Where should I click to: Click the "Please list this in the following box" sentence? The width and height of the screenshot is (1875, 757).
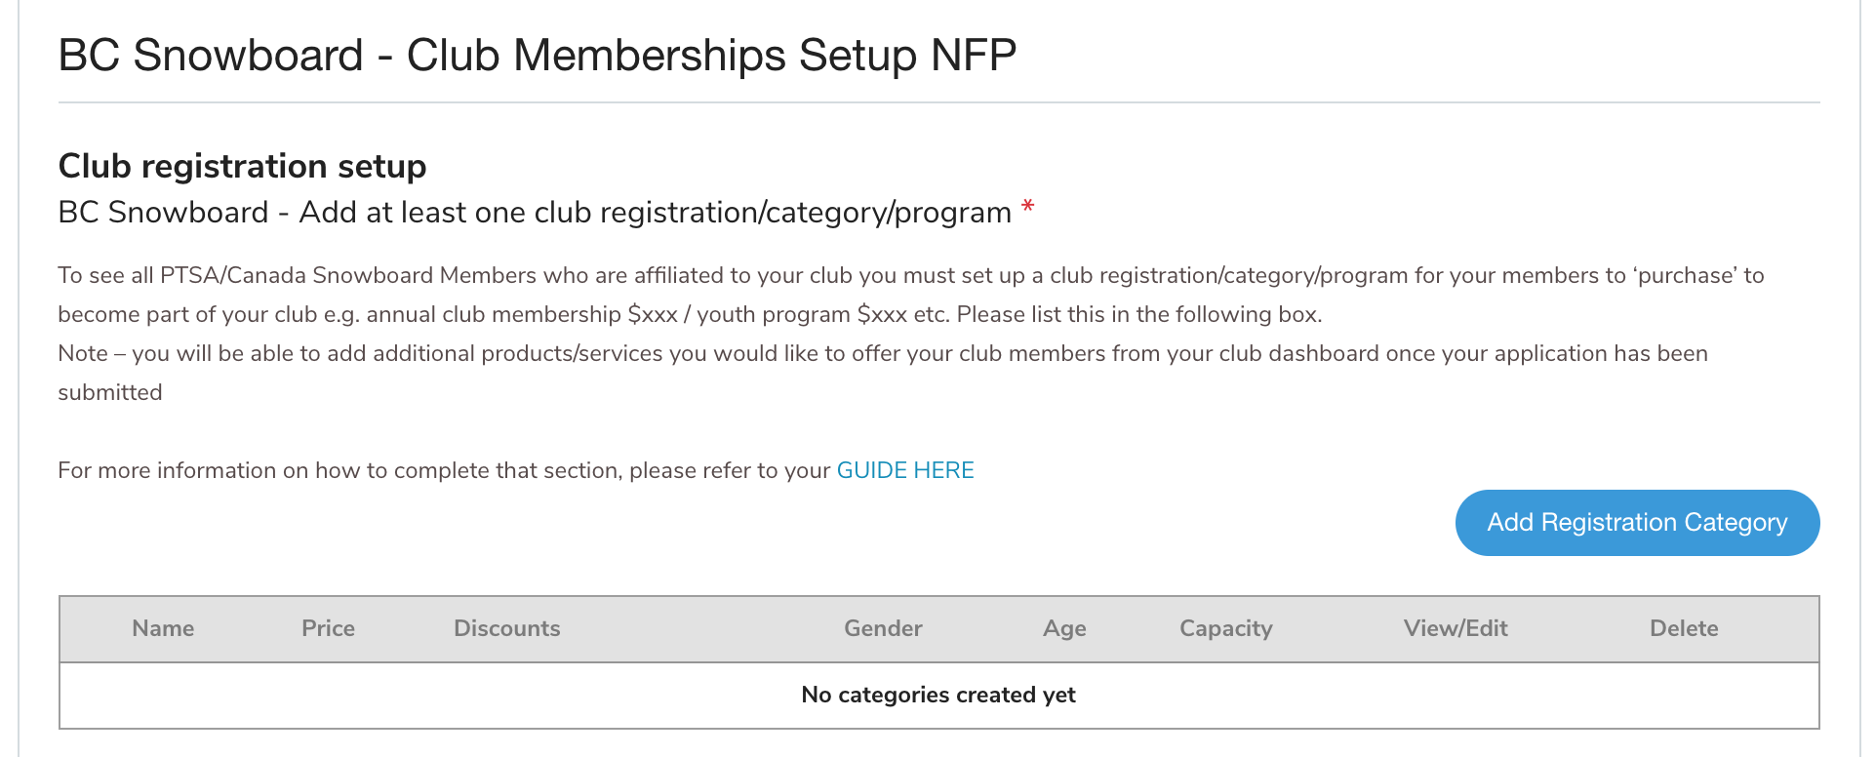[1138, 314]
